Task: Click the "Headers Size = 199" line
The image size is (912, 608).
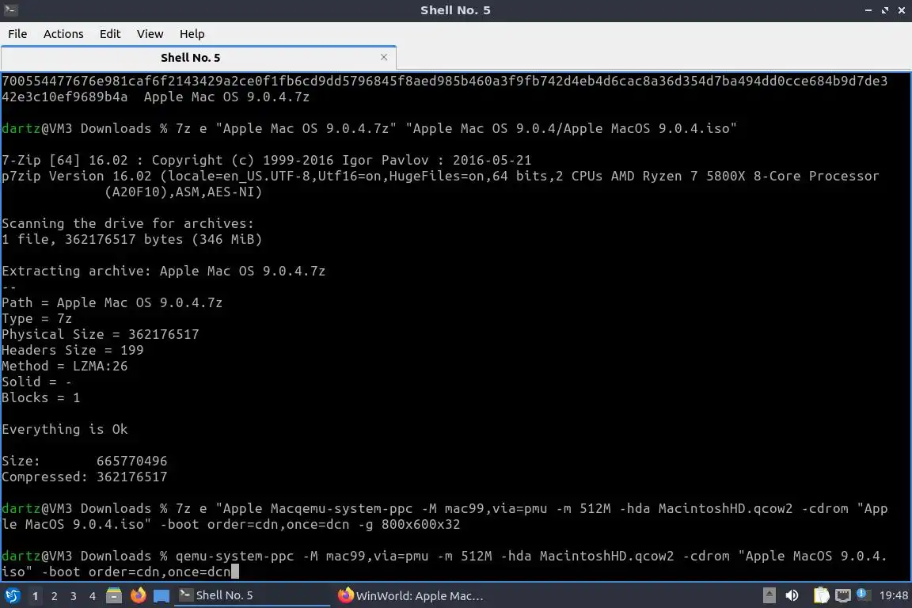Action: (72, 350)
